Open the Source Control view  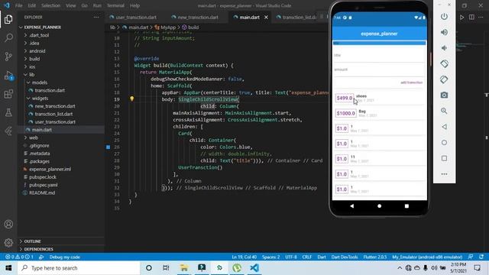click(8, 57)
